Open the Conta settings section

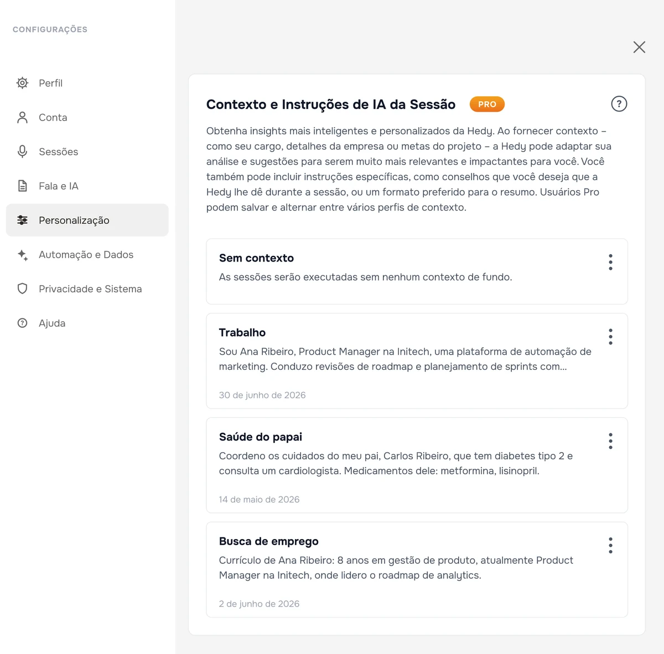pyautogui.click(x=87, y=117)
